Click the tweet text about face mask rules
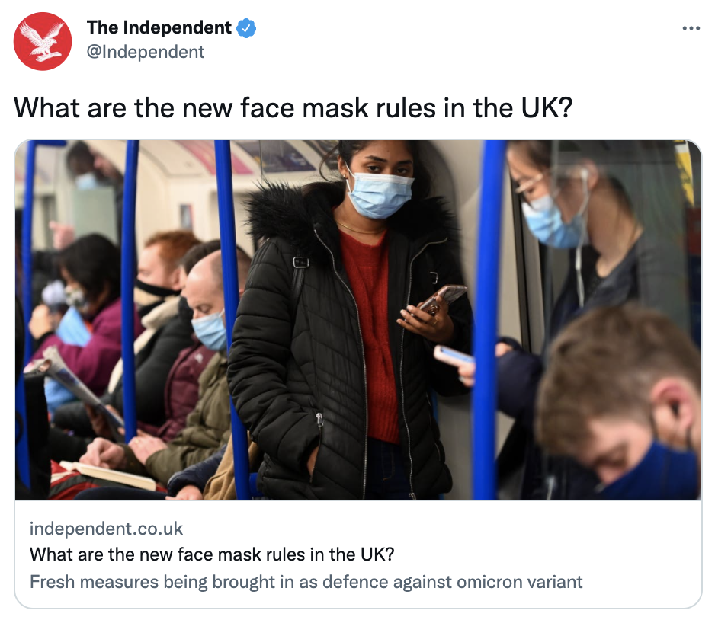This screenshot has height=620, width=715. pyautogui.click(x=293, y=108)
